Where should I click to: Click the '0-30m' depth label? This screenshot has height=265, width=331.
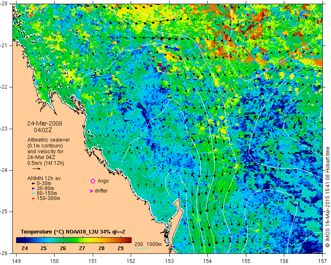tap(44, 183)
